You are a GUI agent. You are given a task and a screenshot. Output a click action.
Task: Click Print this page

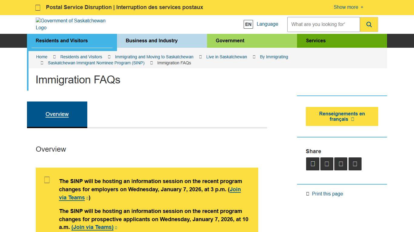tap(327, 194)
